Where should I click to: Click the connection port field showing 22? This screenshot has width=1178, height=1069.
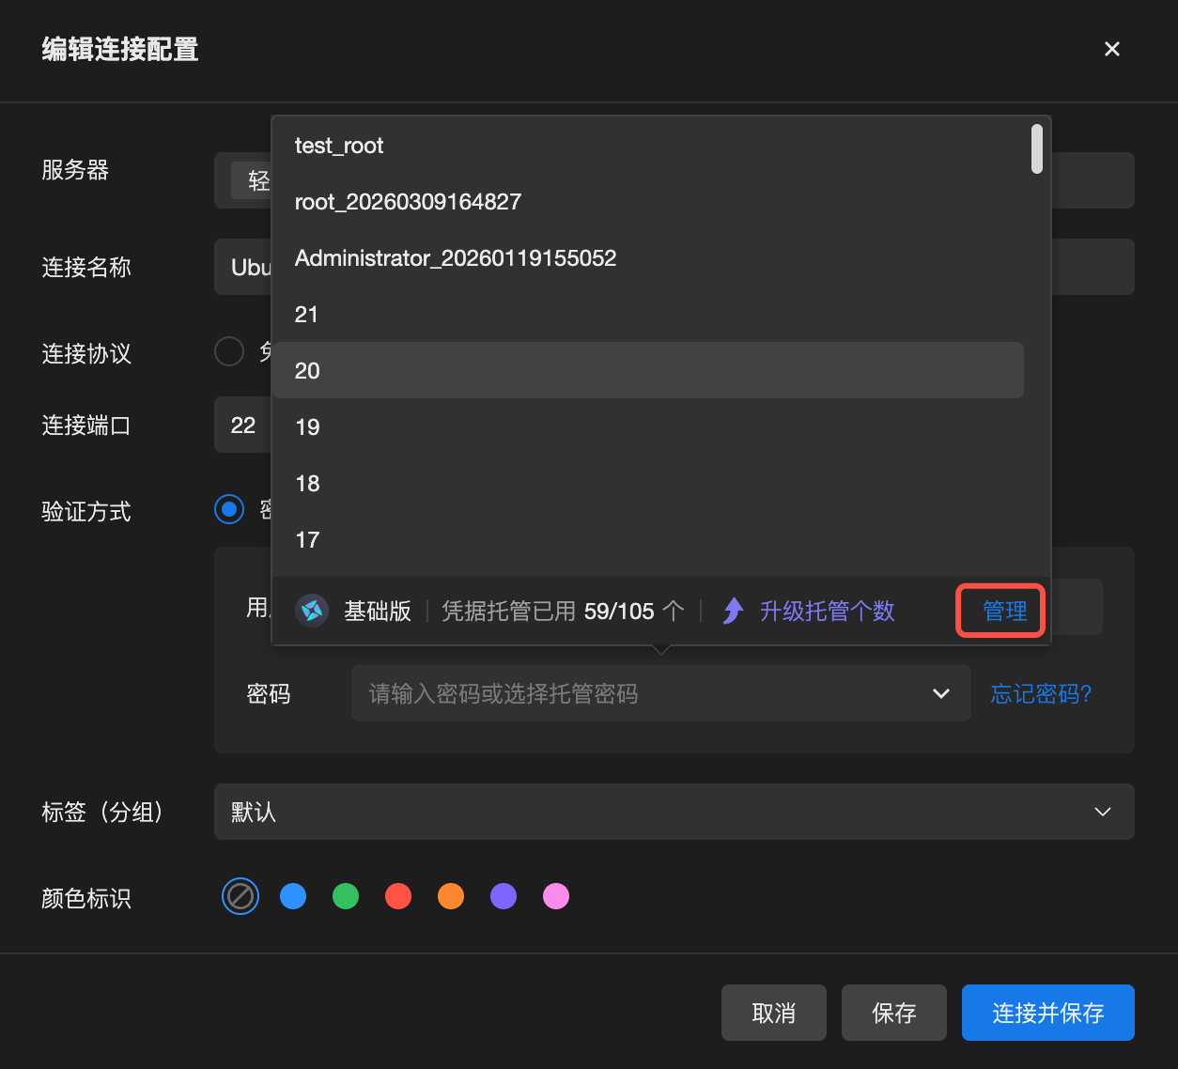(242, 425)
